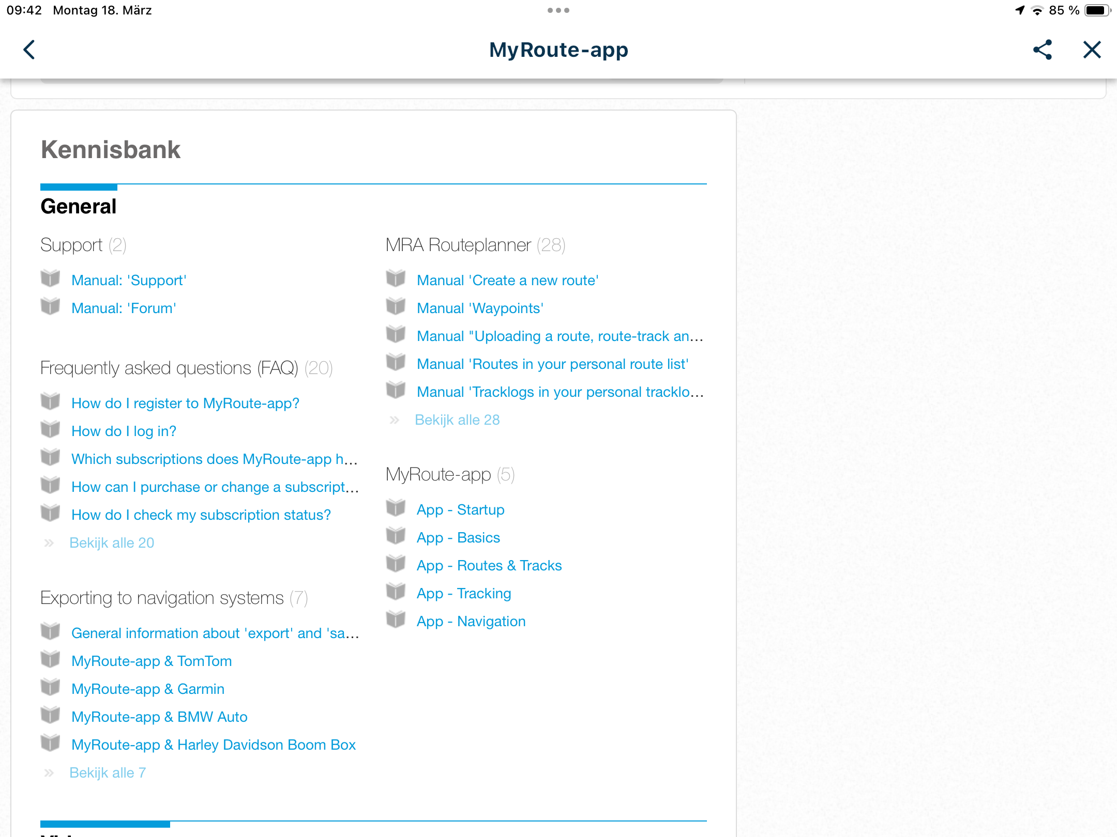Click book icon beside Manual 'Create a new route'
Image resolution: width=1117 pixels, height=837 pixels.
click(396, 278)
